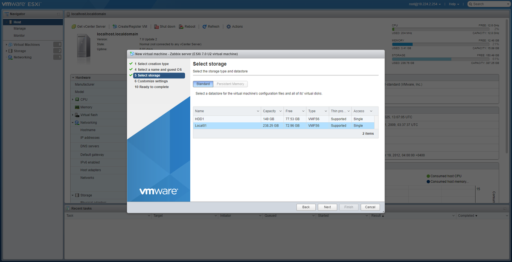The height and width of the screenshot is (262, 512).
Task: Click the Get vCenter Server icon
Action: pos(74,26)
